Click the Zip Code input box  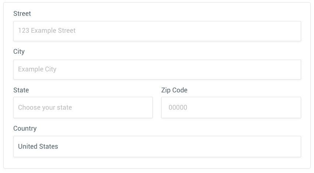click(x=231, y=107)
